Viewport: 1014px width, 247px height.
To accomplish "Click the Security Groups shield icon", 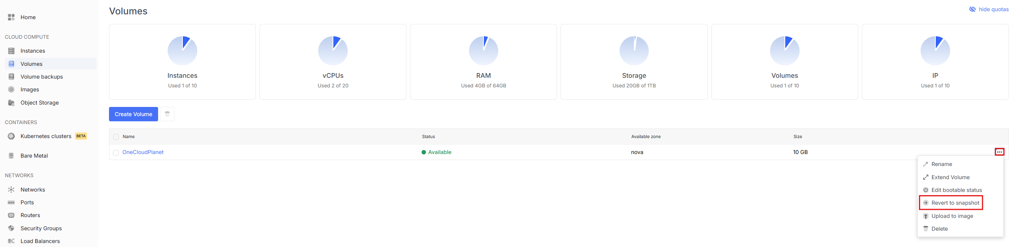I will 11,228.
